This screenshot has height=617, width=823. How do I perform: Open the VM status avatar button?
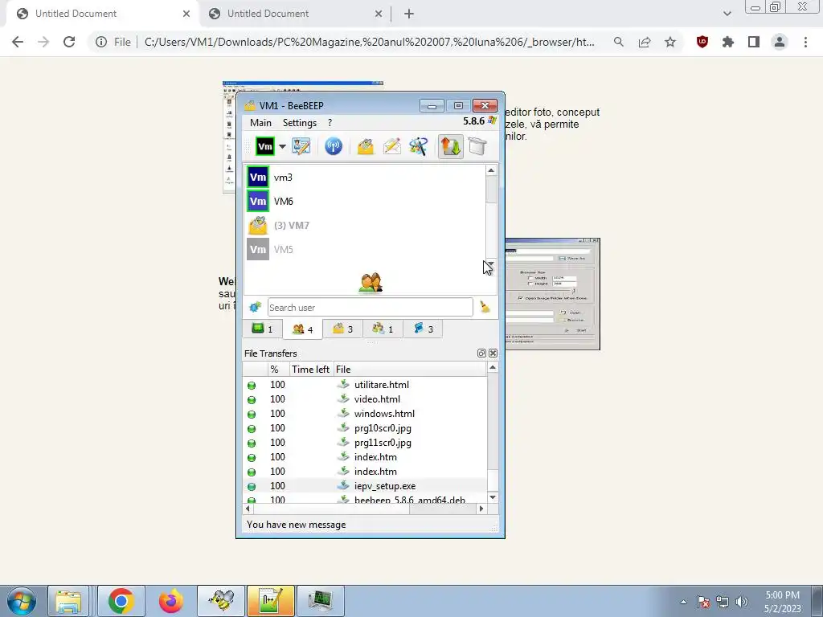tap(265, 146)
